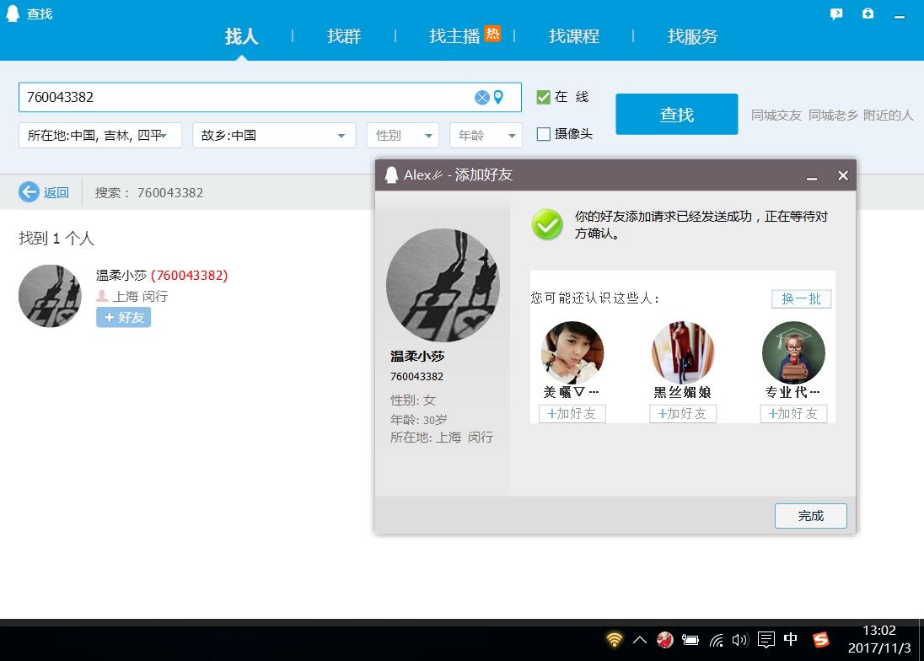This screenshot has width=924, height=661.
Task: Click the location pin icon in search field
Action: tap(498, 97)
